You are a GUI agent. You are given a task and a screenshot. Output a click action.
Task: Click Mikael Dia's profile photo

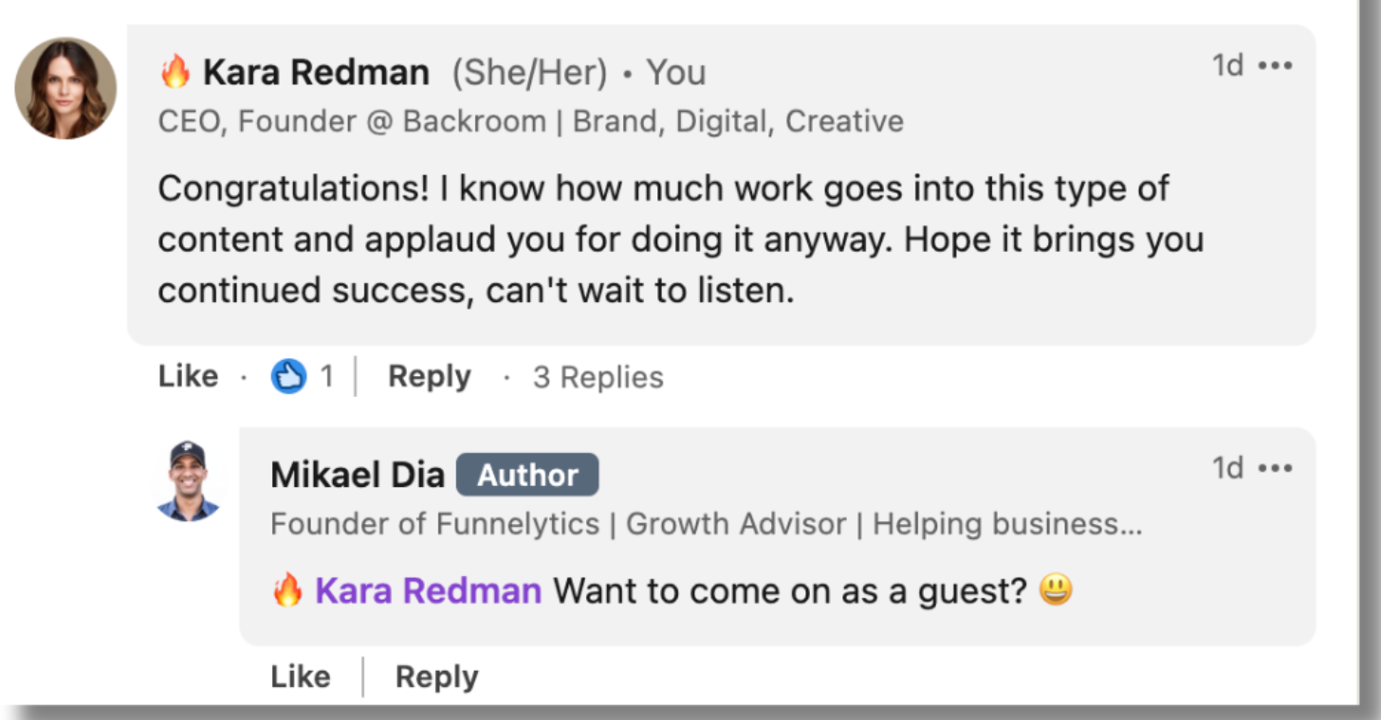pos(188,481)
